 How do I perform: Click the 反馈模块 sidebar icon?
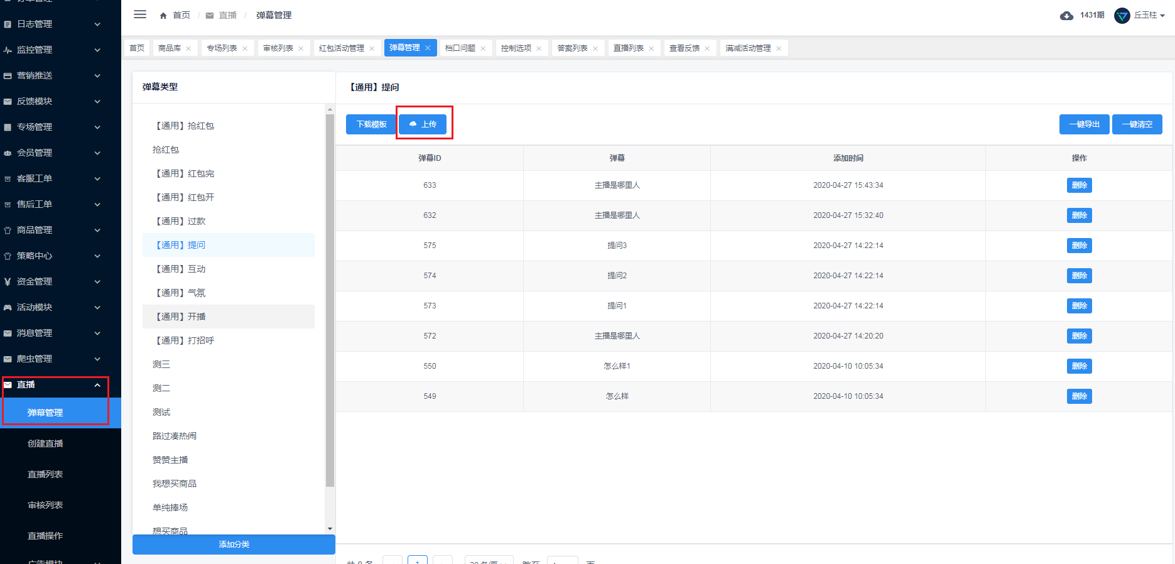[x=8, y=102]
